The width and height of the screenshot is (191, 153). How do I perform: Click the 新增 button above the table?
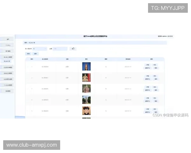(28, 54)
